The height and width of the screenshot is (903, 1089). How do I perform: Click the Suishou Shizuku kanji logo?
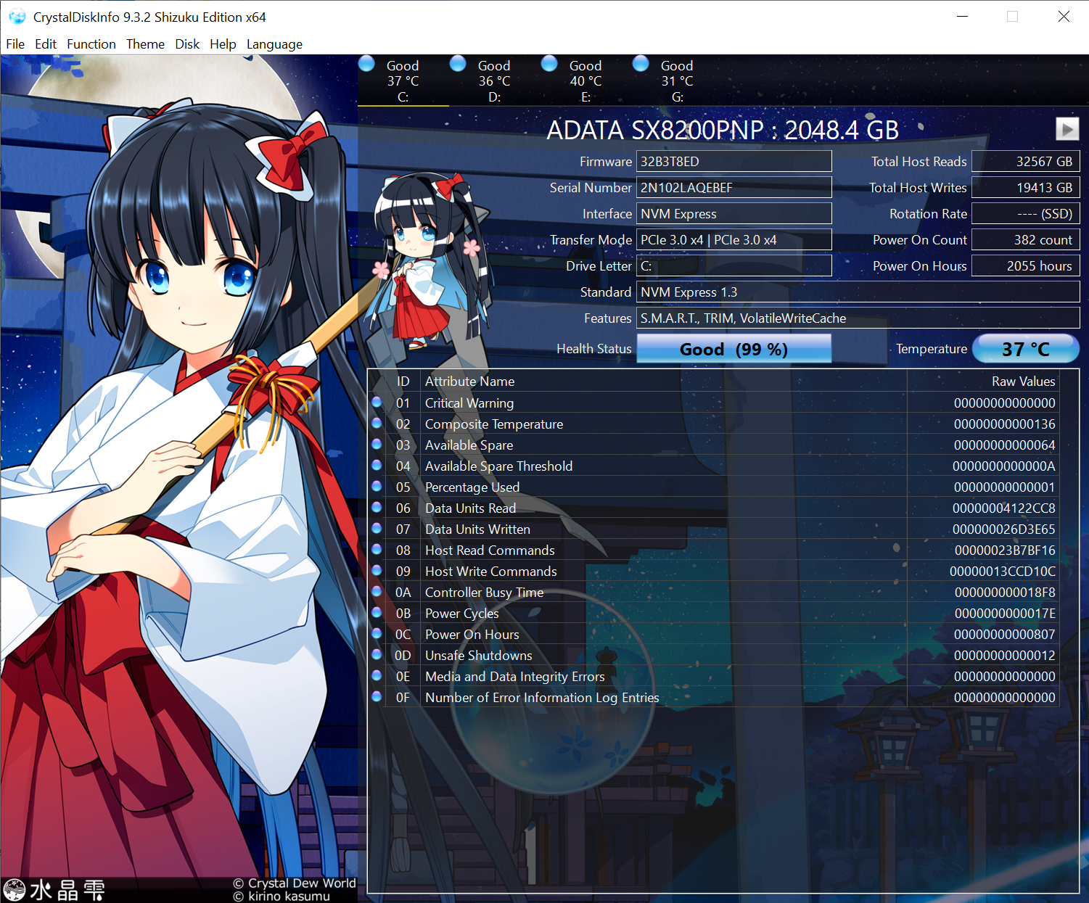54,890
